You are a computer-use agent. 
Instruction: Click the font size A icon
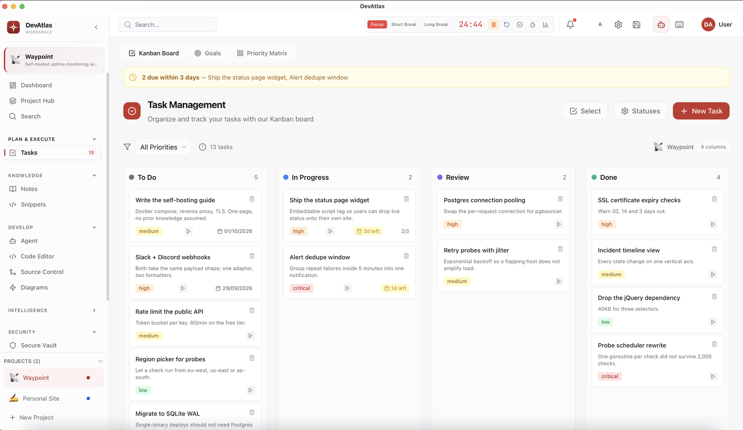click(x=600, y=25)
